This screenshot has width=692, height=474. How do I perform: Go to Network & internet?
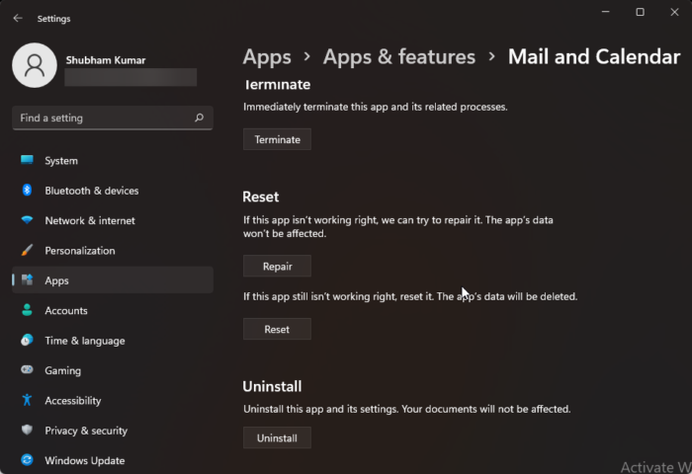click(x=113, y=220)
